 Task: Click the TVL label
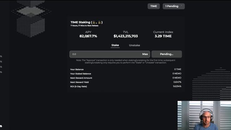pos(126,32)
